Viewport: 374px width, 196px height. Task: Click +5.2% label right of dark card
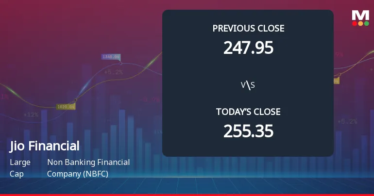click(347, 121)
